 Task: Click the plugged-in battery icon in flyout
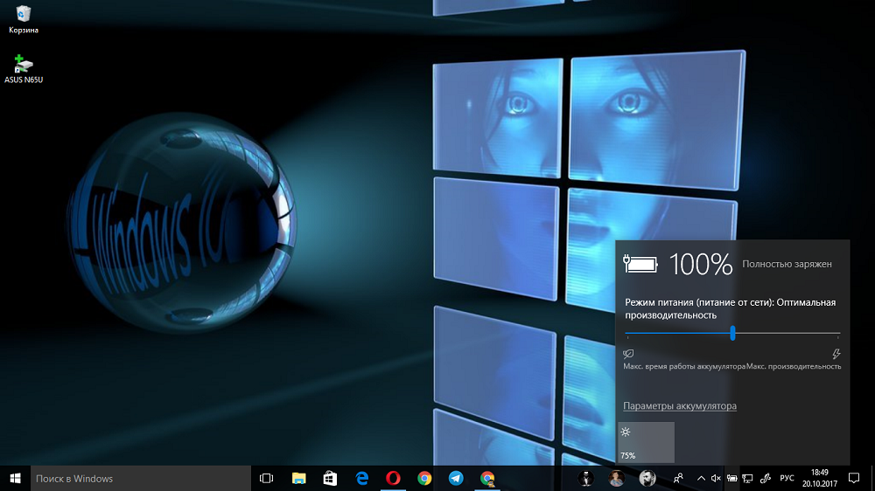click(640, 264)
